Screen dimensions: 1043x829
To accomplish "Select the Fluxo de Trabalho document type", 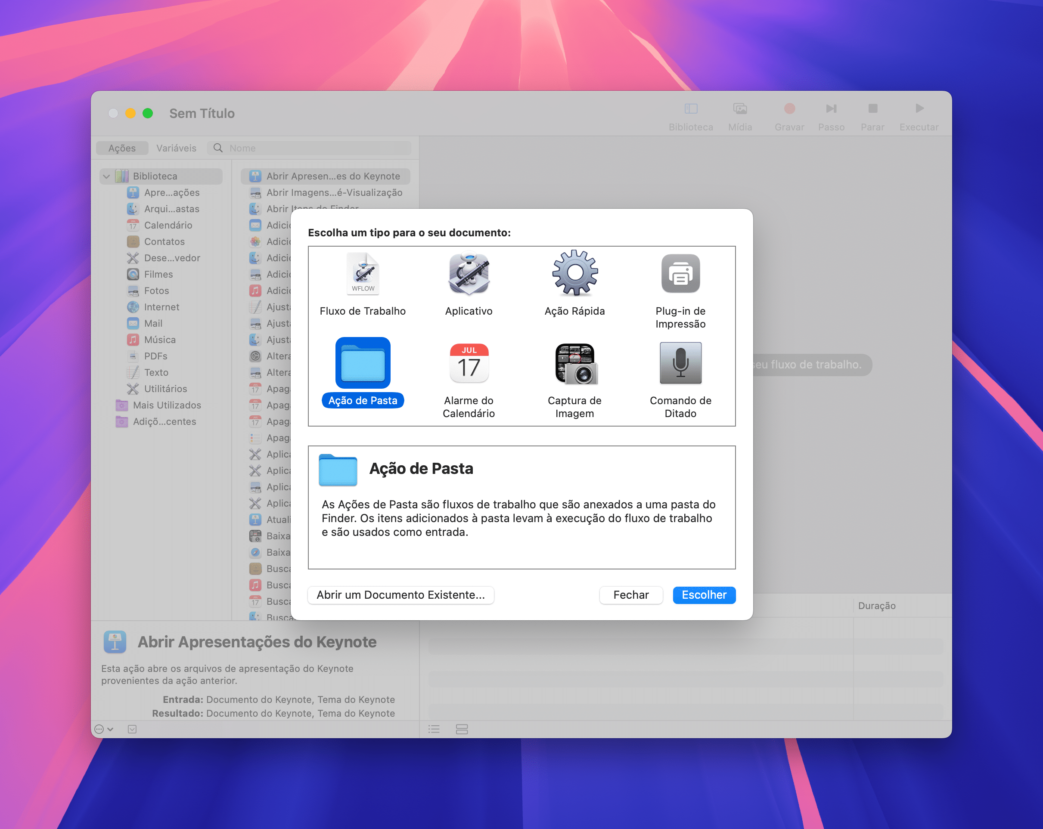I will (362, 284).
